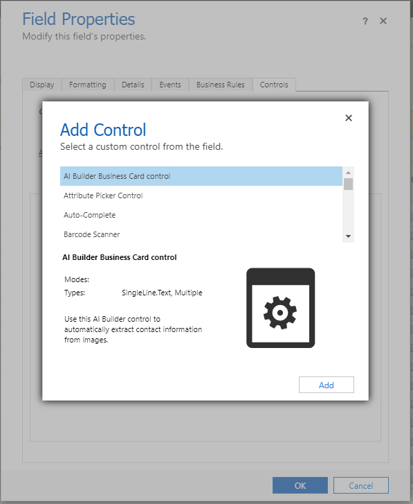Screen dimensions: 413x504
Task: Click the Add button
Action: coord(327,385)
